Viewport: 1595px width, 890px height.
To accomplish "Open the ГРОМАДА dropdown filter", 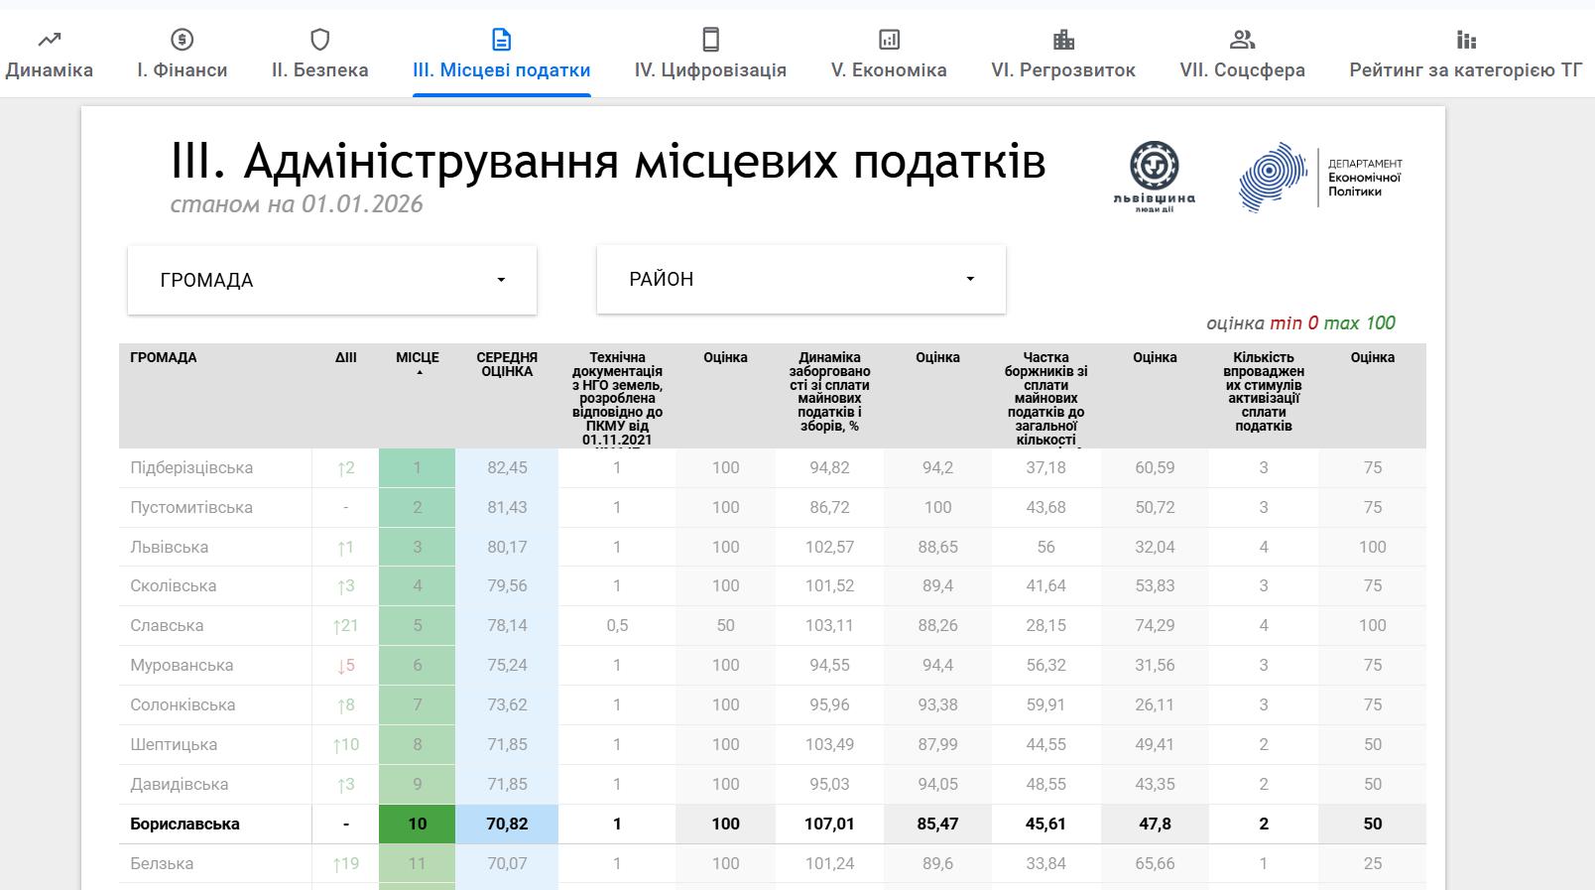I will click(x=332, y=280).
